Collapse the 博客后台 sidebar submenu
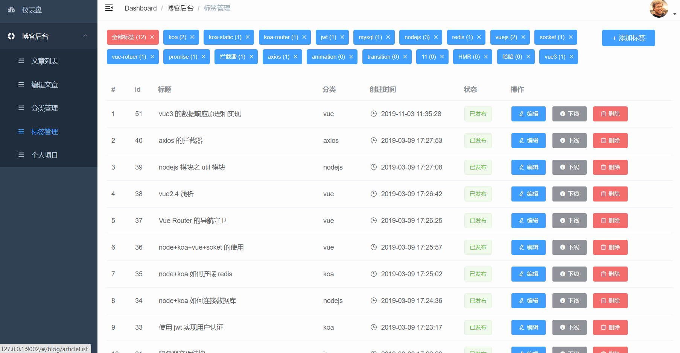Image resolution: width=680 pixels, height=353 pixels. click(49, 36)
